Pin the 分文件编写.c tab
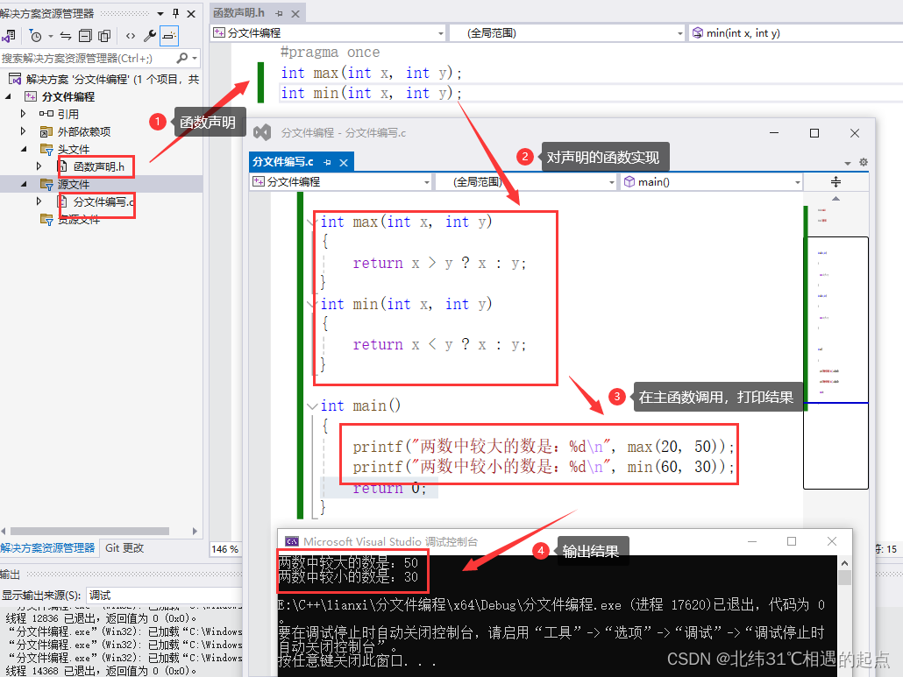 point(327,163)
